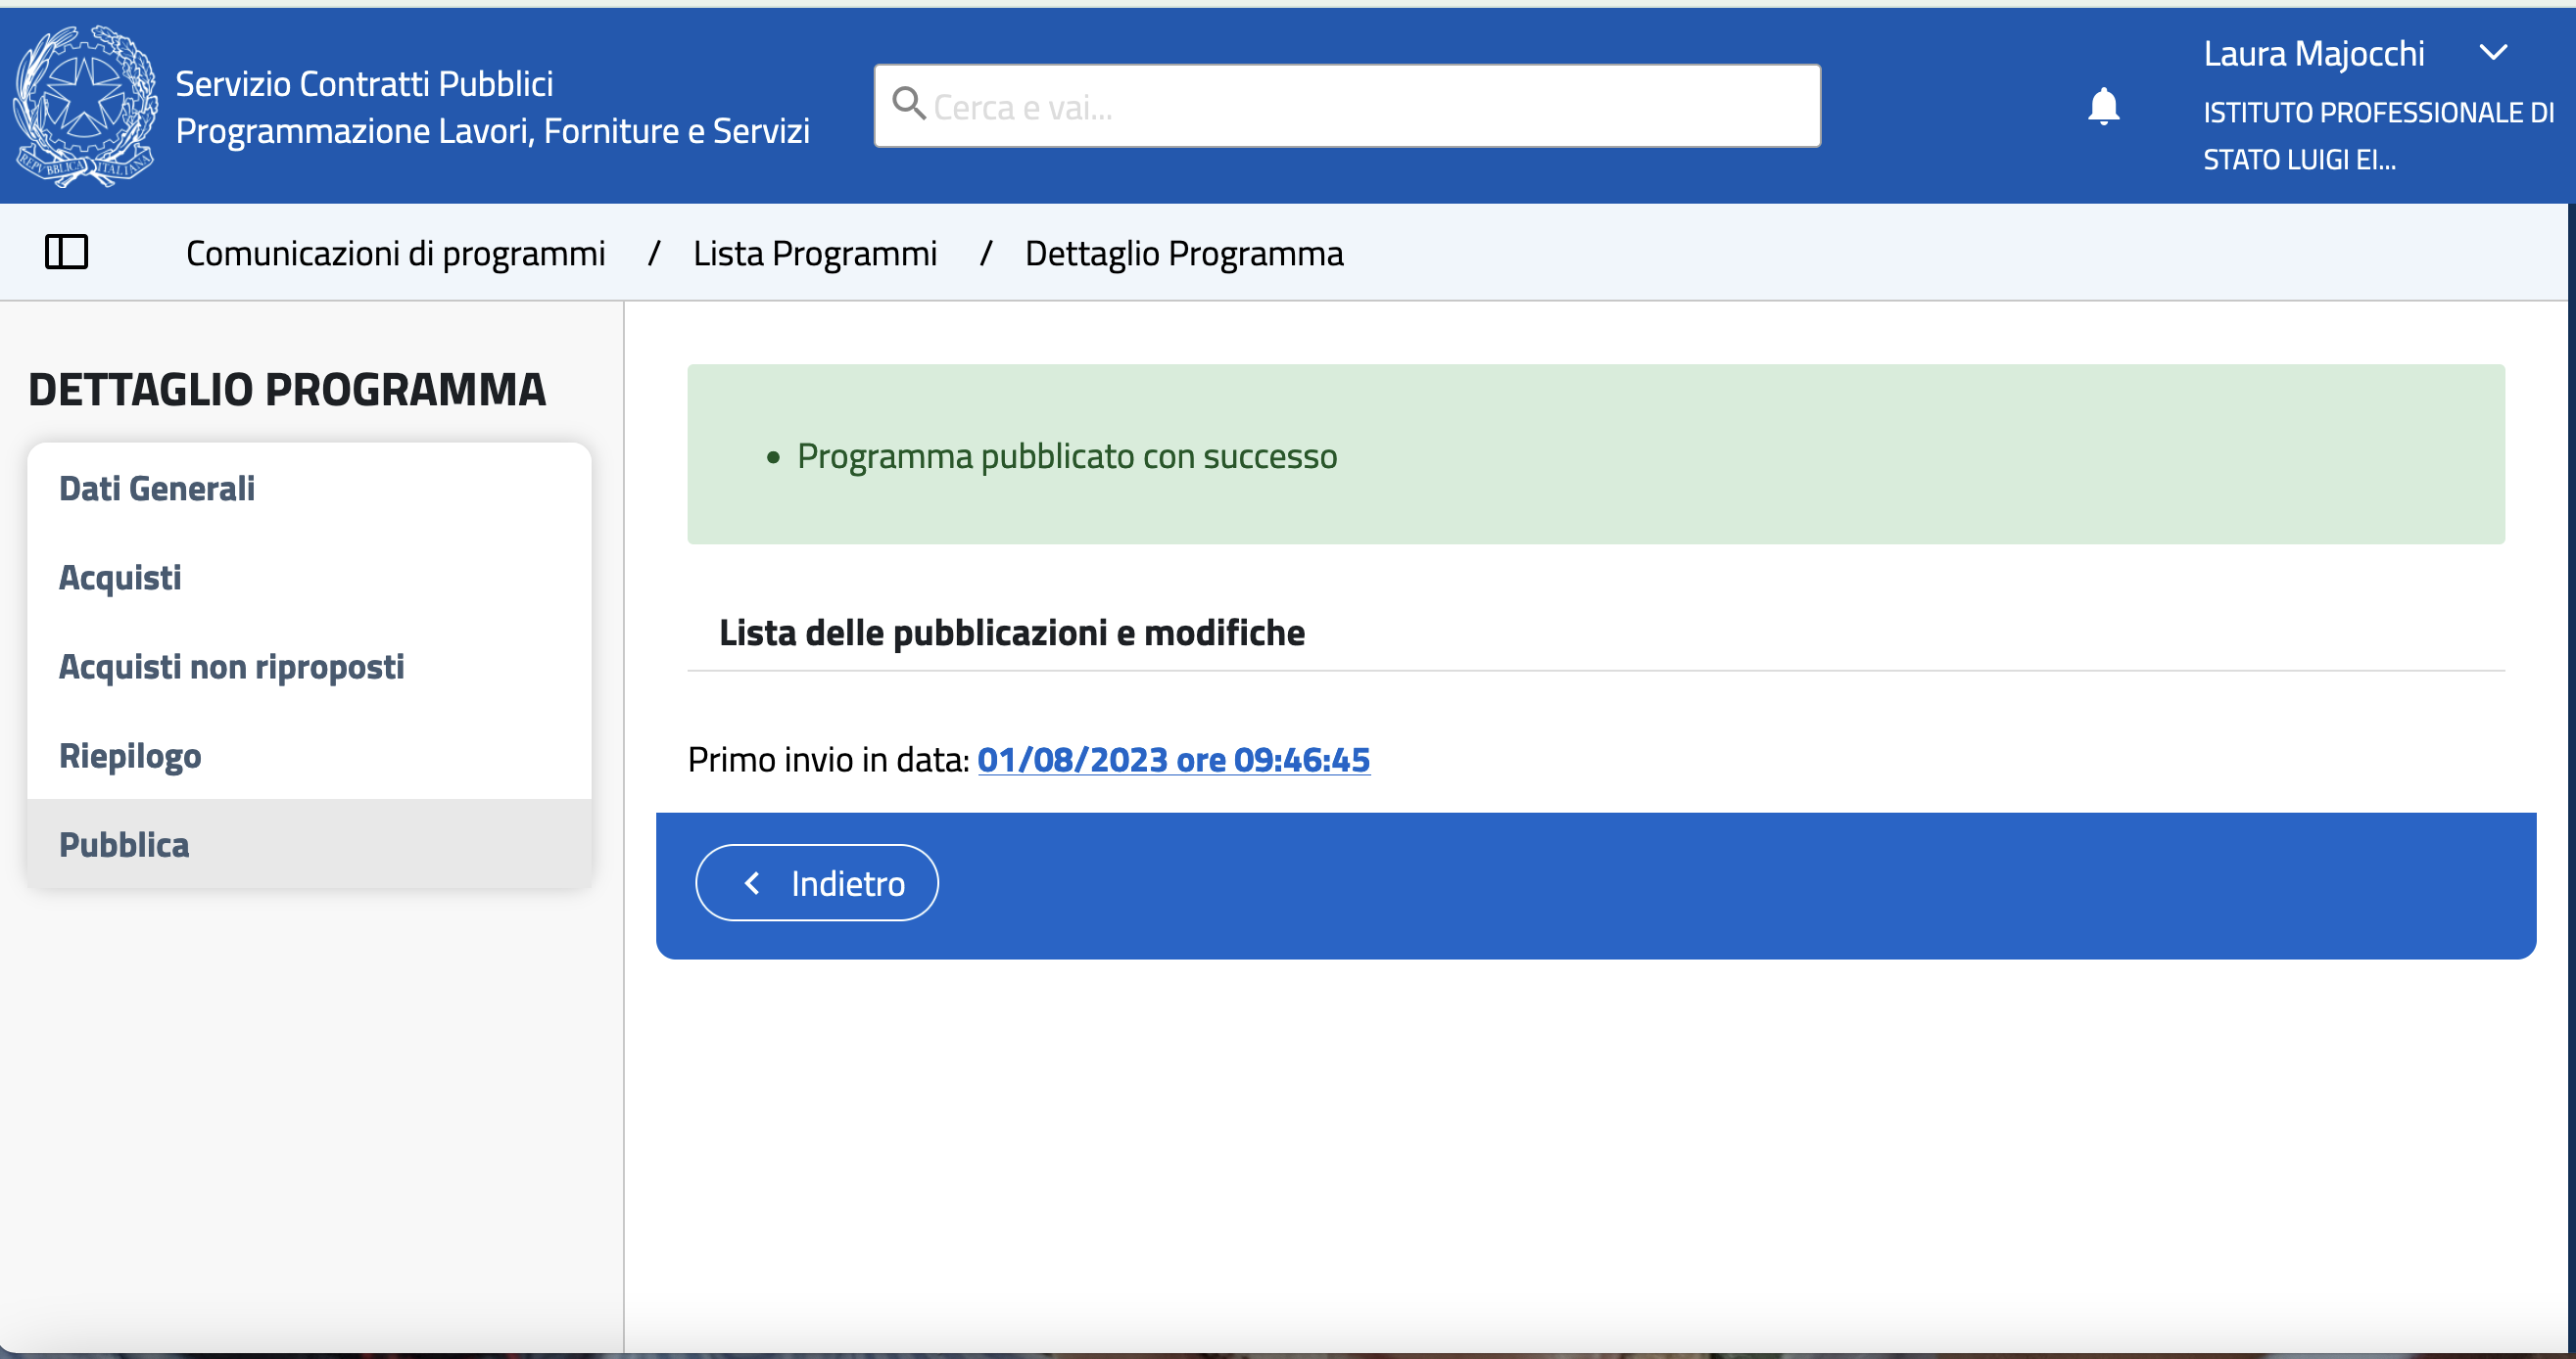
Task: Open the notifications bell
Action: pos(2103,106)
